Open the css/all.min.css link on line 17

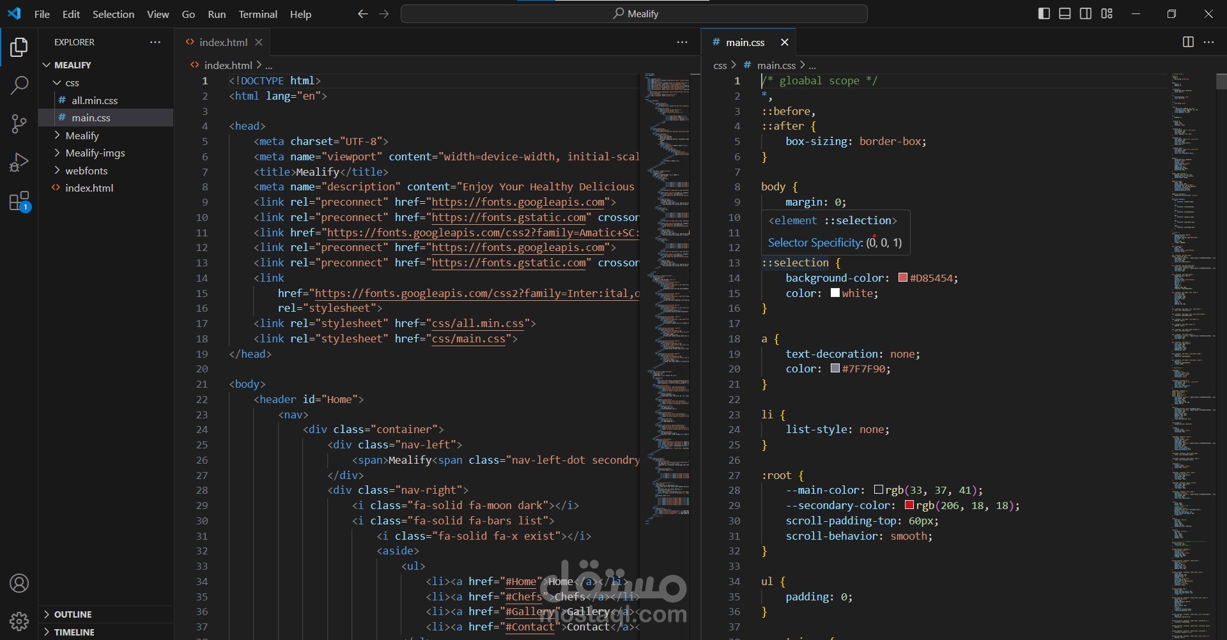[x=478, y=324]
